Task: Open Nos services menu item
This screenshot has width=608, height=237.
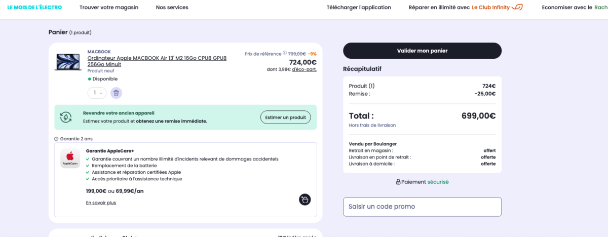Action: click(172, 8)
